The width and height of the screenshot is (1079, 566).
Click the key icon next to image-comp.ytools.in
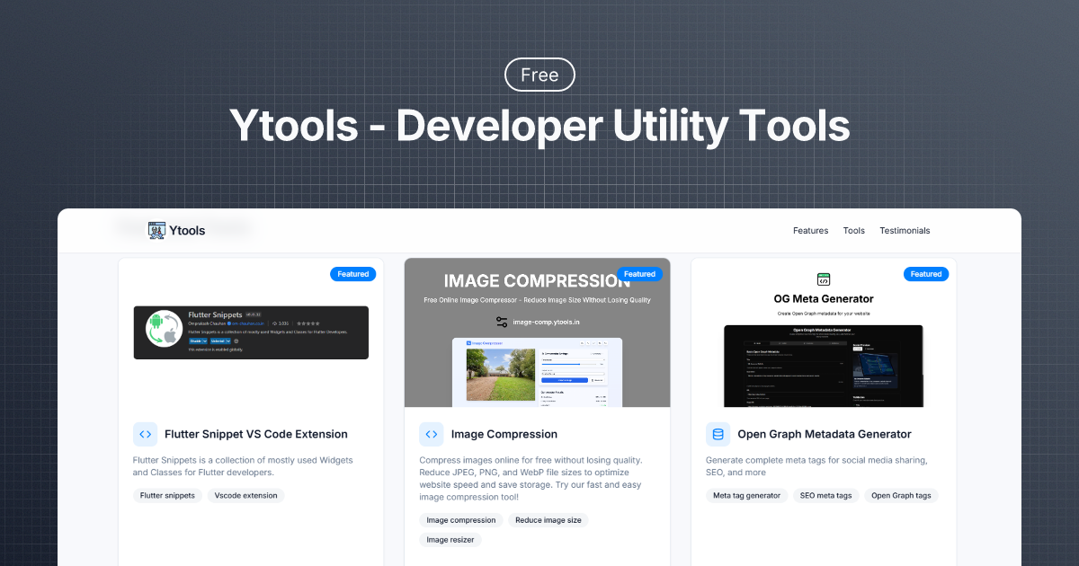(x=502, y=322)
